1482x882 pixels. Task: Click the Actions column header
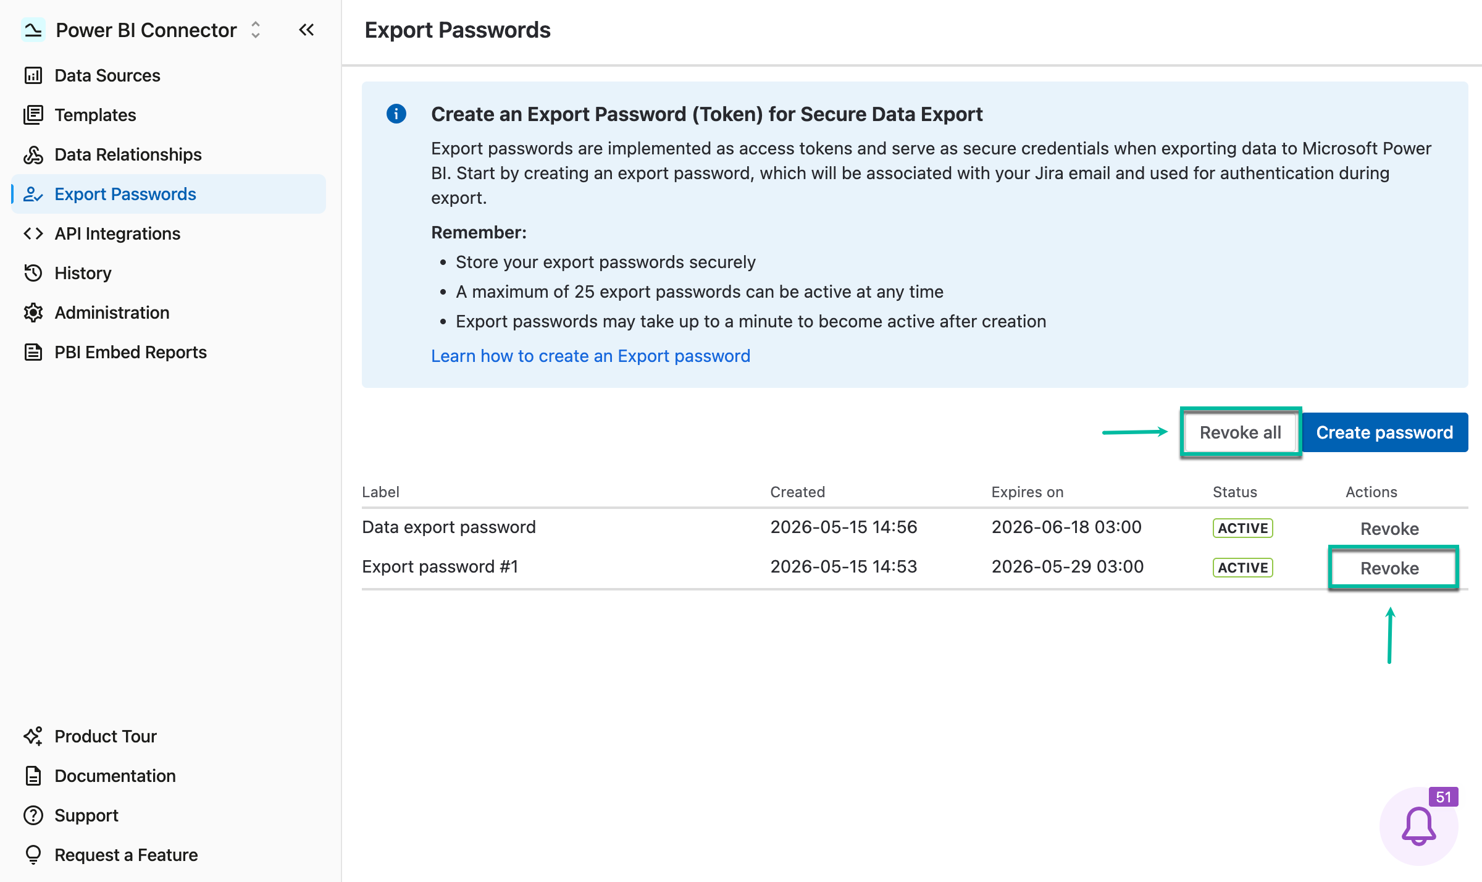(x=1371, y=492)
